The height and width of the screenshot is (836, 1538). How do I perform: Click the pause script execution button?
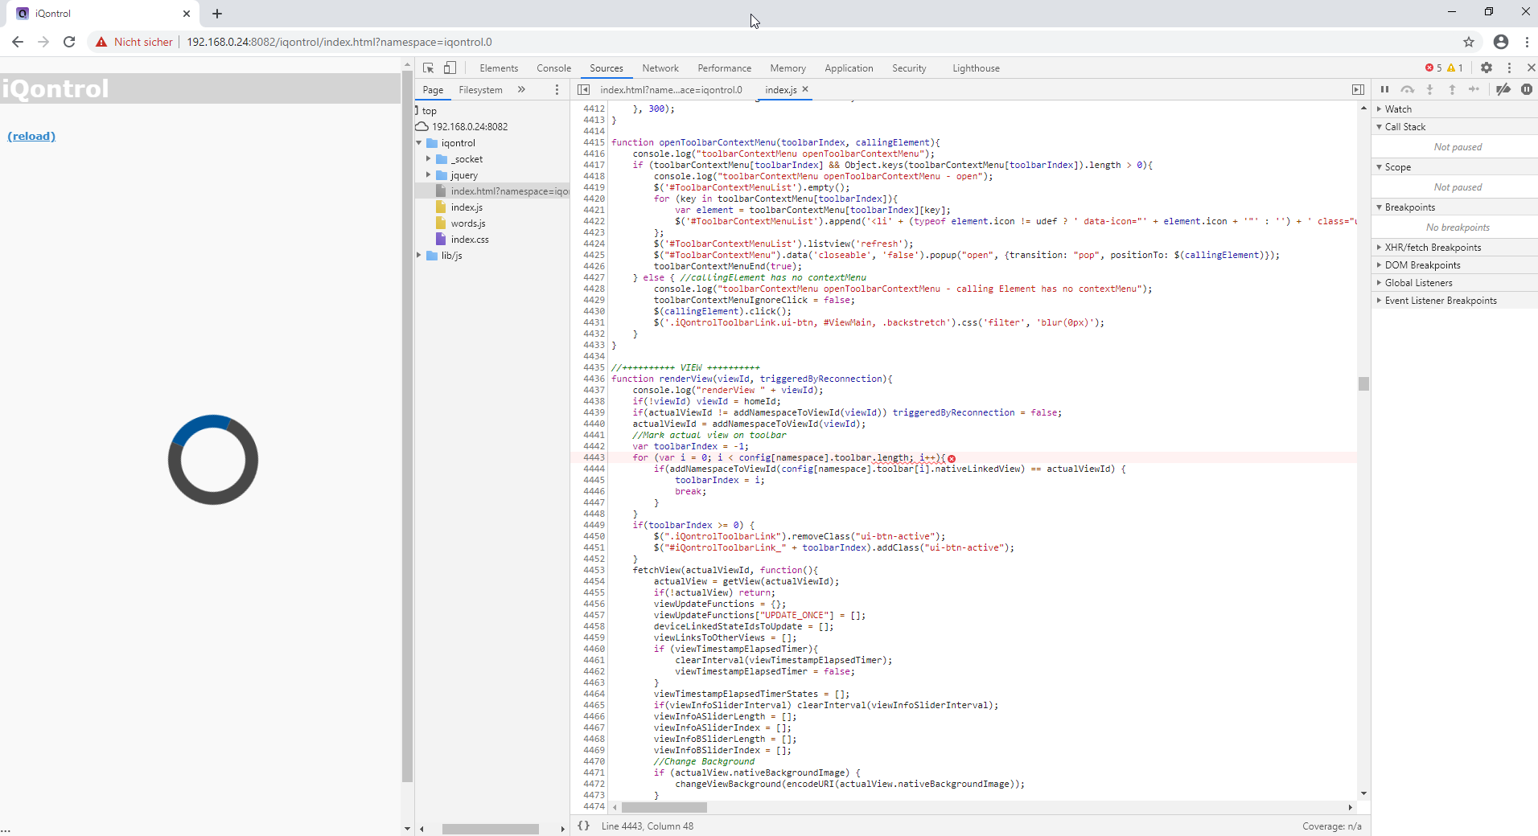pyautogui.click(x=1384, y=89)
